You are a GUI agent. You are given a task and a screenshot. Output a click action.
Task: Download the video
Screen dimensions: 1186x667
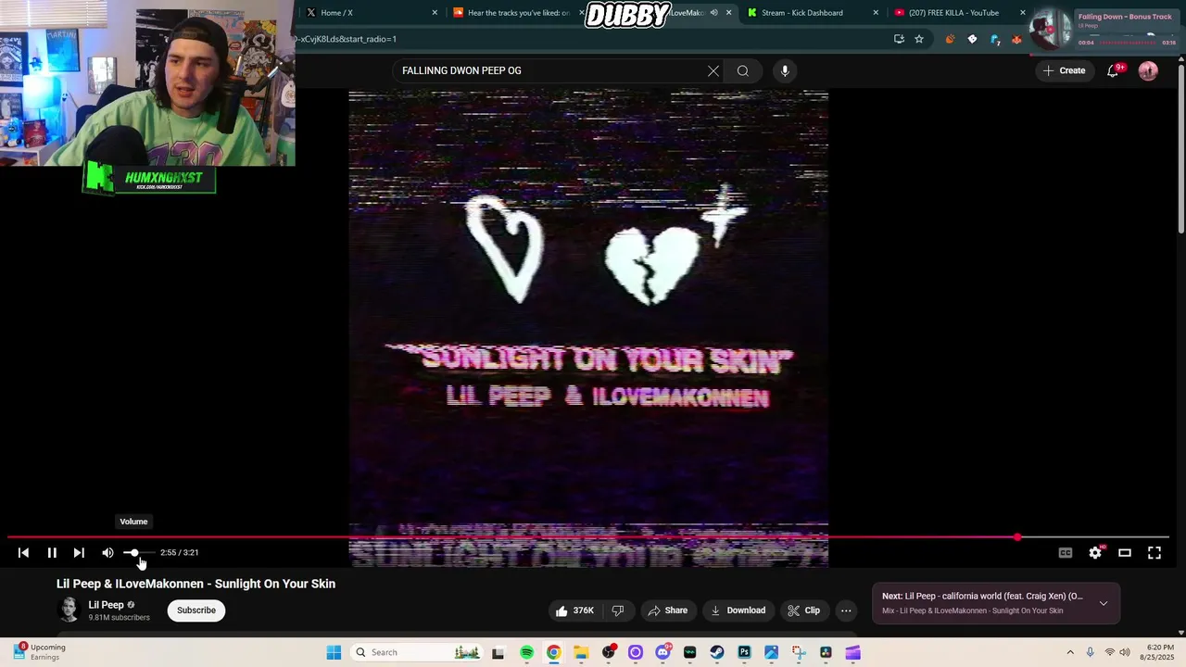pos(738,610)
